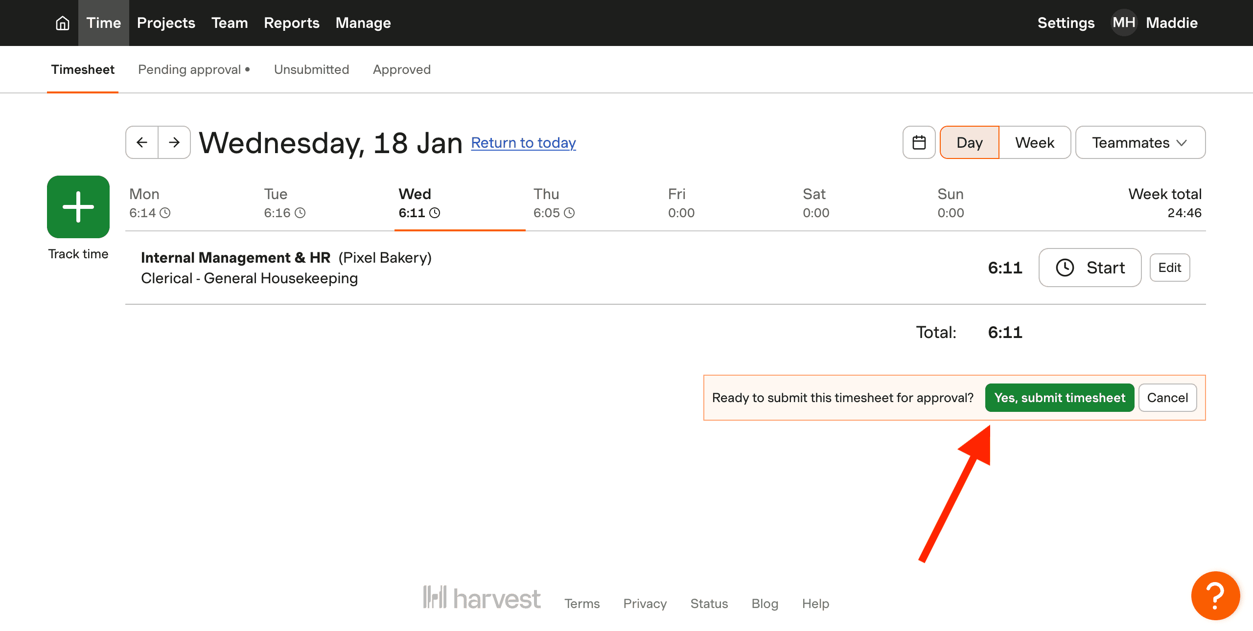Click the MH avatar icon
Viewport: 1253px width, 631px height.
1124,23
